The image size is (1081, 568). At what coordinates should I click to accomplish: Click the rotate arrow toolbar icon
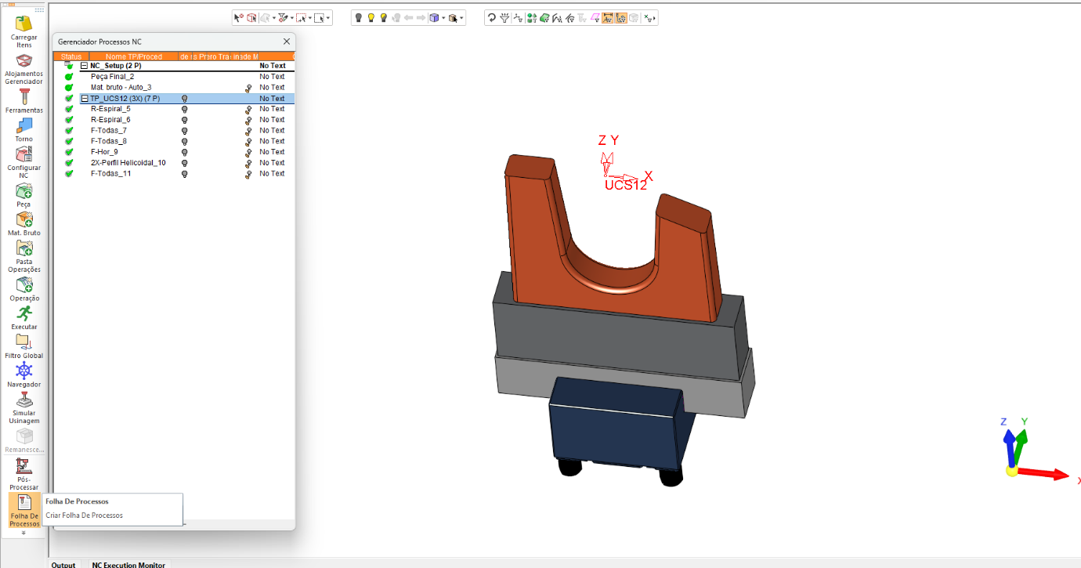(491, 17)
